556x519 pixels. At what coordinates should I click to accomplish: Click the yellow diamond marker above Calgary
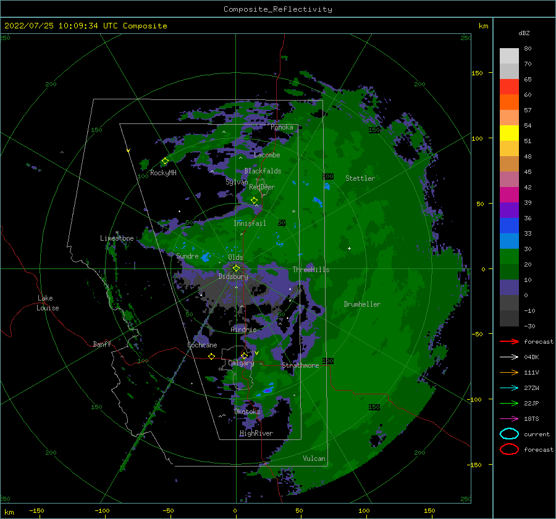[x=244, y=355]
